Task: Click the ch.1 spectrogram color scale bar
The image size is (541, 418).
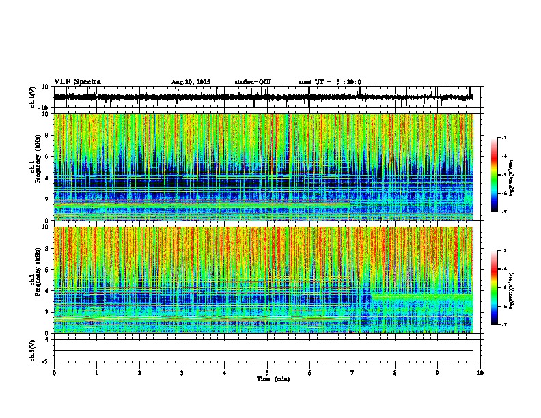Action: coord(495,175)
